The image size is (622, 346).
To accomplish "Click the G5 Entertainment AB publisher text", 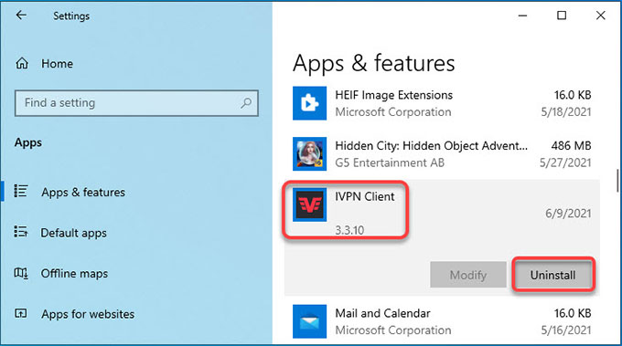I will (x=390, y=163).
